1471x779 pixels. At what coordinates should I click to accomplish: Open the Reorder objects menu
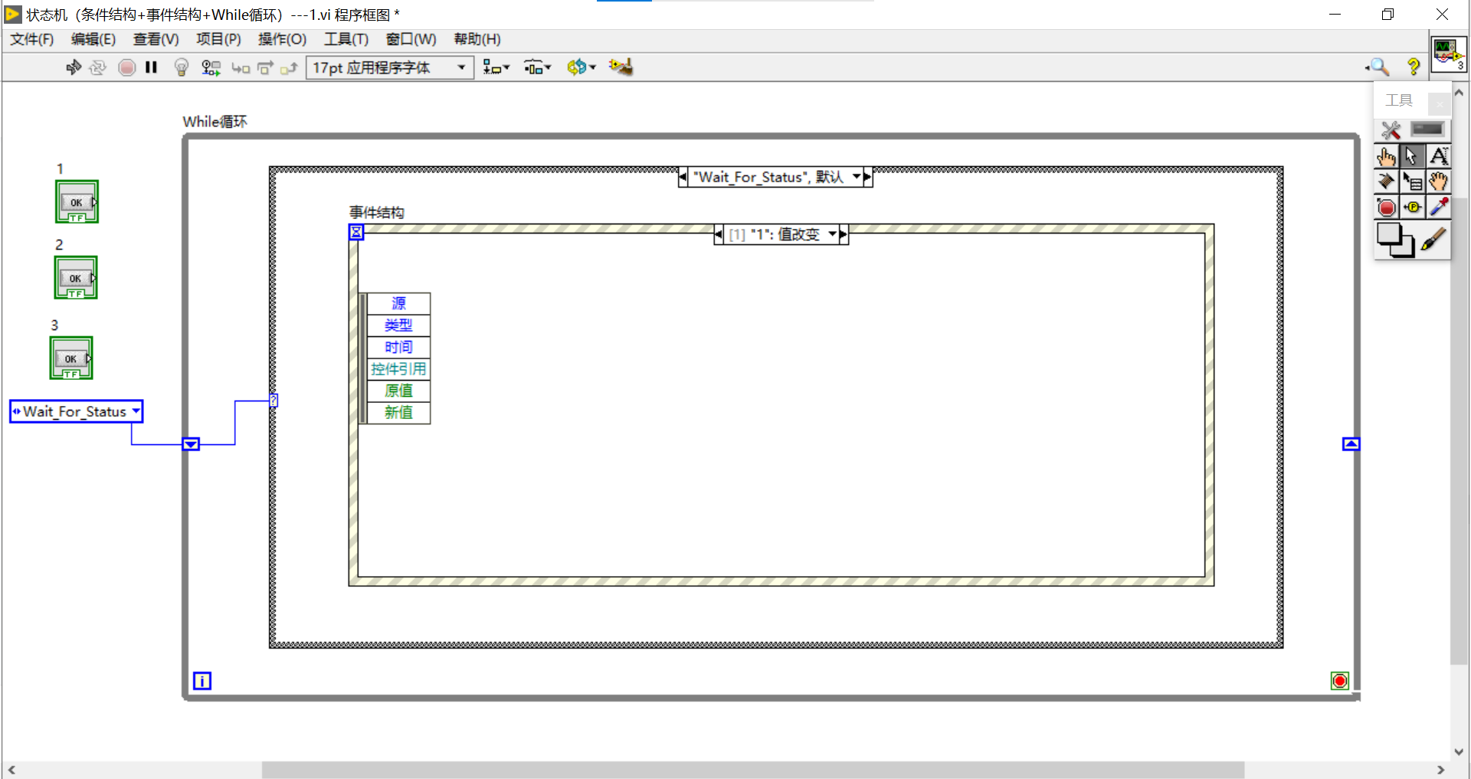click(x=582, y=67)
